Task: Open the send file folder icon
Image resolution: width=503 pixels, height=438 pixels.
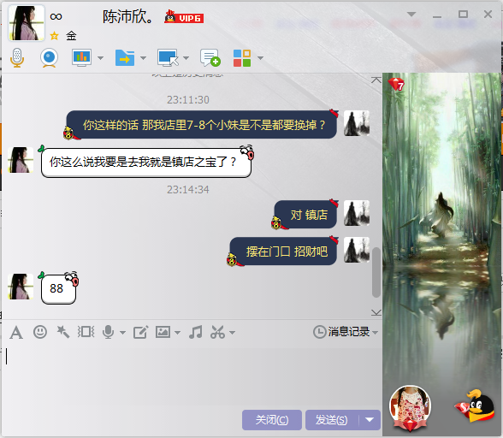Action: pyautogui.click(x=125, y=58)
